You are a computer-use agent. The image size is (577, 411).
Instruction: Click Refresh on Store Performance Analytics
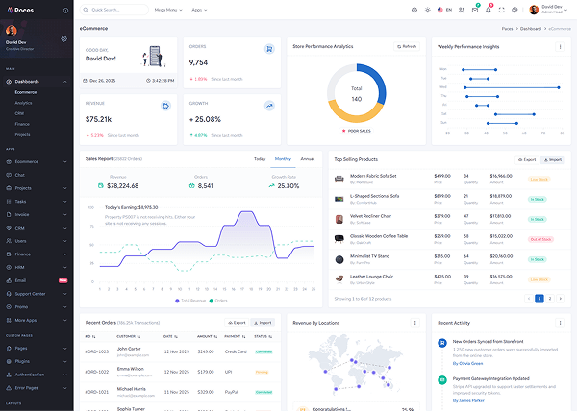pos(407,46)
